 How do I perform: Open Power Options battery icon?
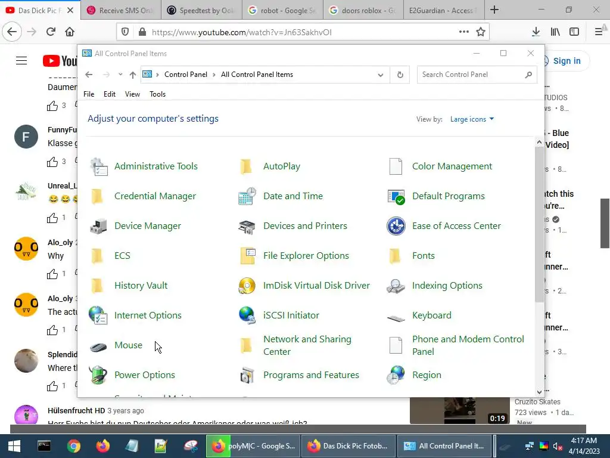coord(98,375)
